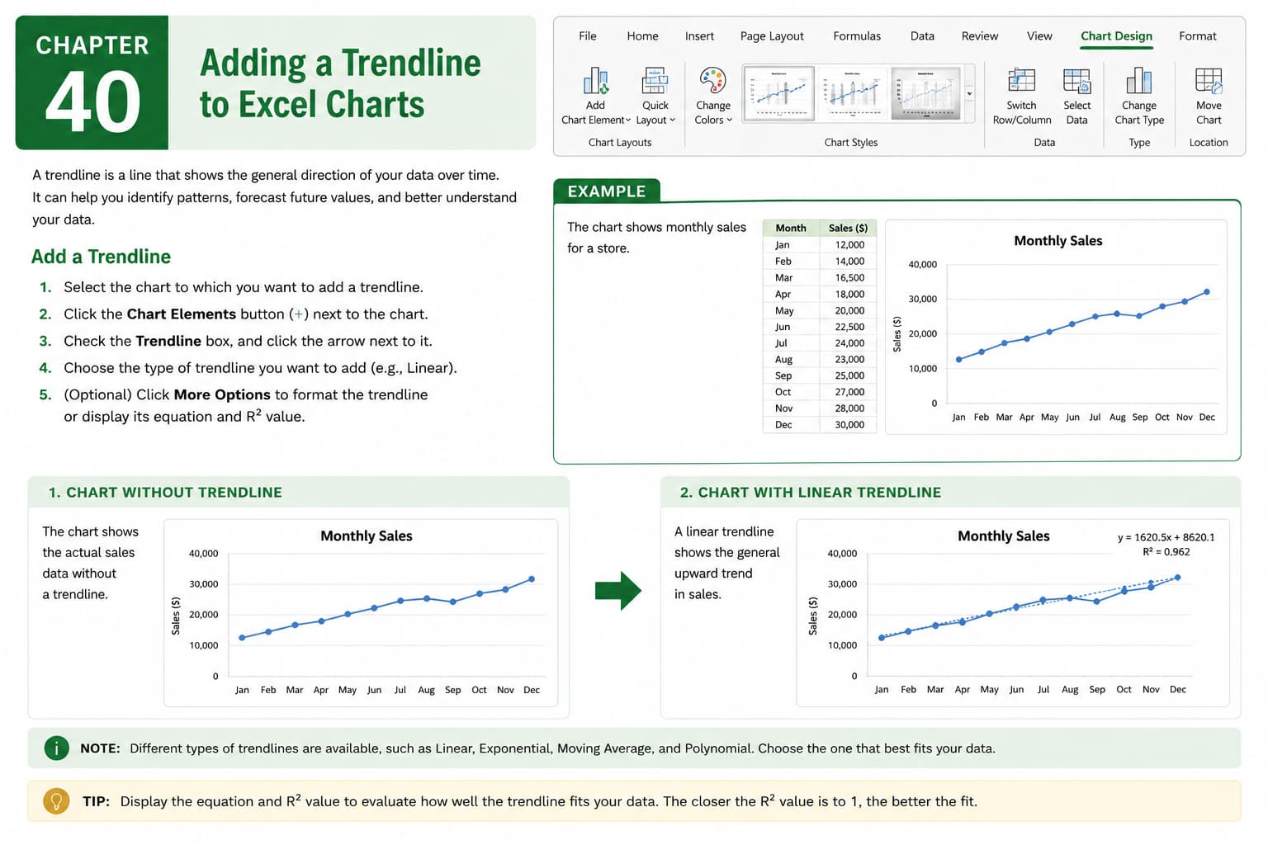The height and width of the screenshot is (845, 1268).
Task: Open the File tab
Action: point(588,36)
